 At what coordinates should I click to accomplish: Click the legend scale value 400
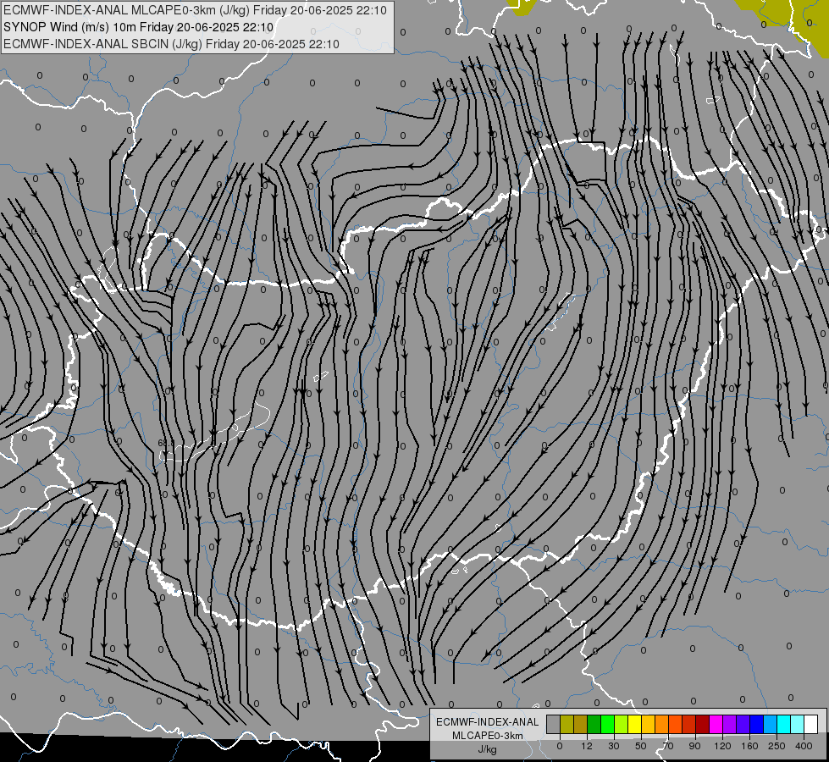click(x=804, y=746)
